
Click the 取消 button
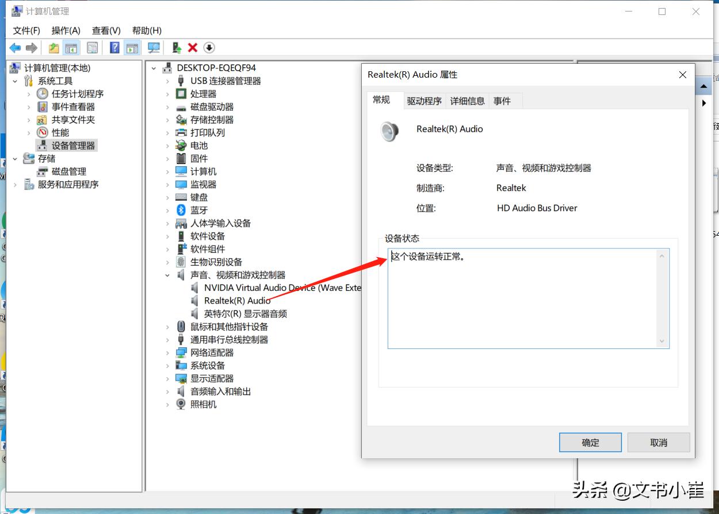658,442
